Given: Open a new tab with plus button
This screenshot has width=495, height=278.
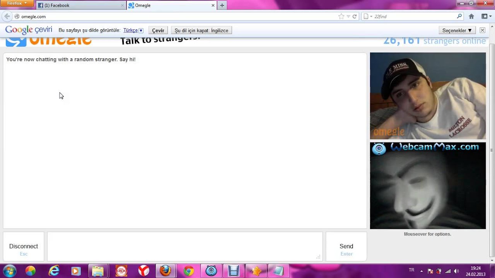Looking at the screenshot, I should click(222, 5).
